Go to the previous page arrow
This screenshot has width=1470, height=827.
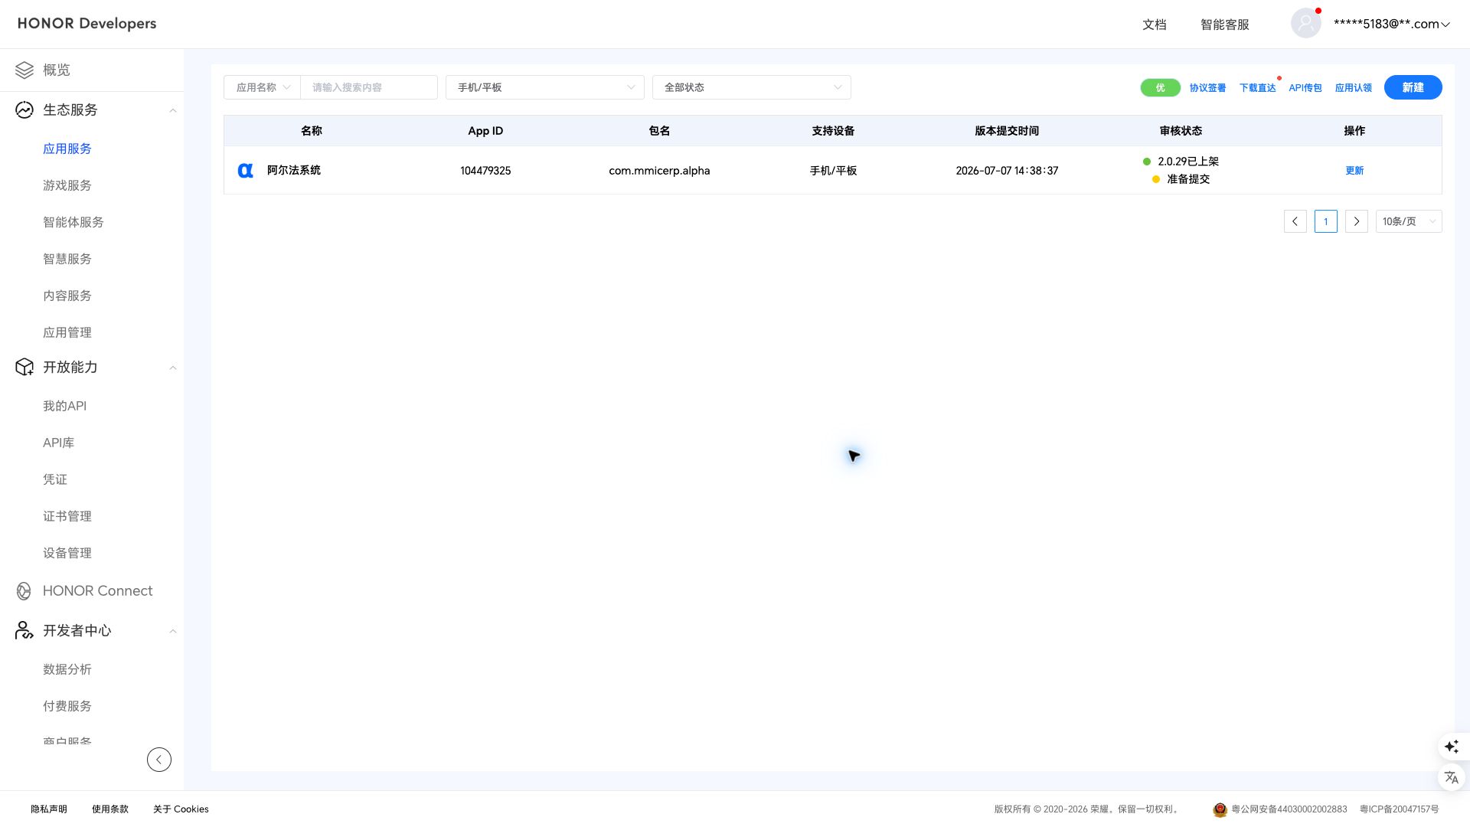coord(1295,221)
